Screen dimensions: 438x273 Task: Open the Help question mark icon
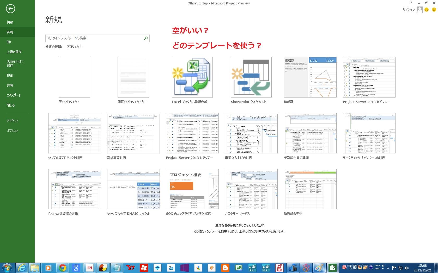(x=411, y=3)
